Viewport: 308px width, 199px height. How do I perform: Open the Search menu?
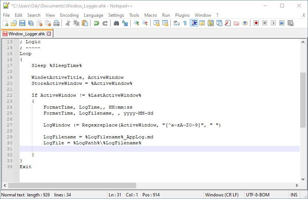pyautogui.click(x=34, y=15)
